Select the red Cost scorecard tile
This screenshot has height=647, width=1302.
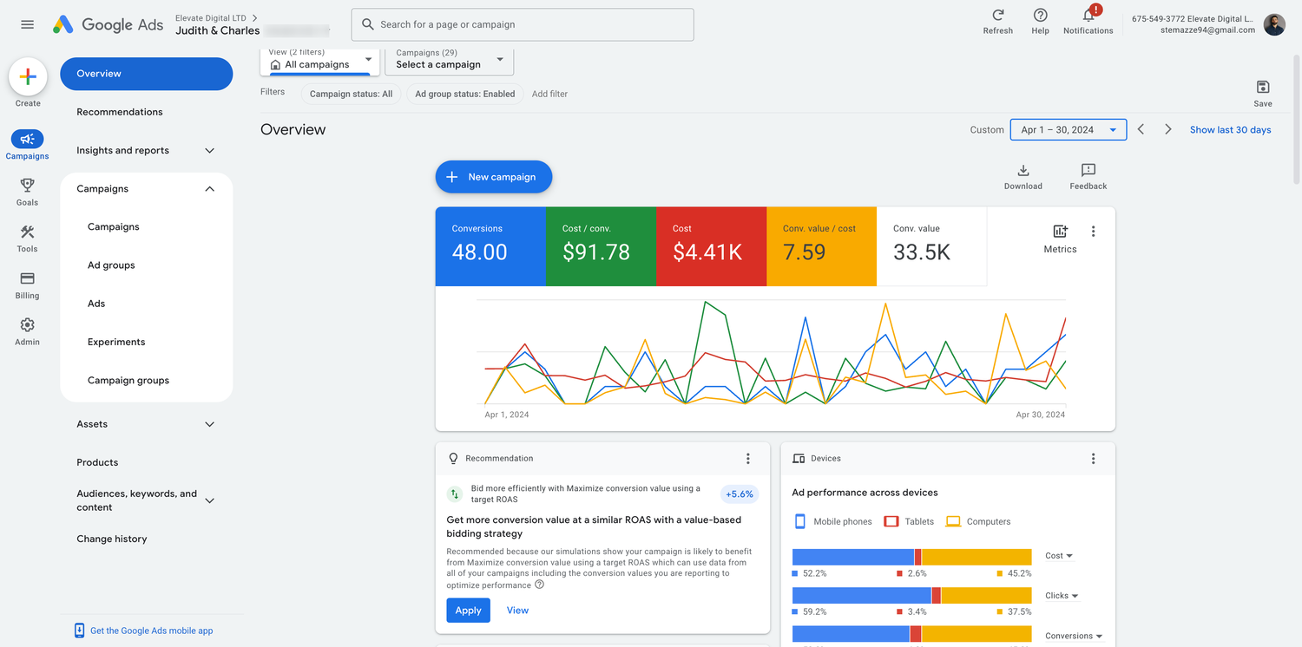711,246
